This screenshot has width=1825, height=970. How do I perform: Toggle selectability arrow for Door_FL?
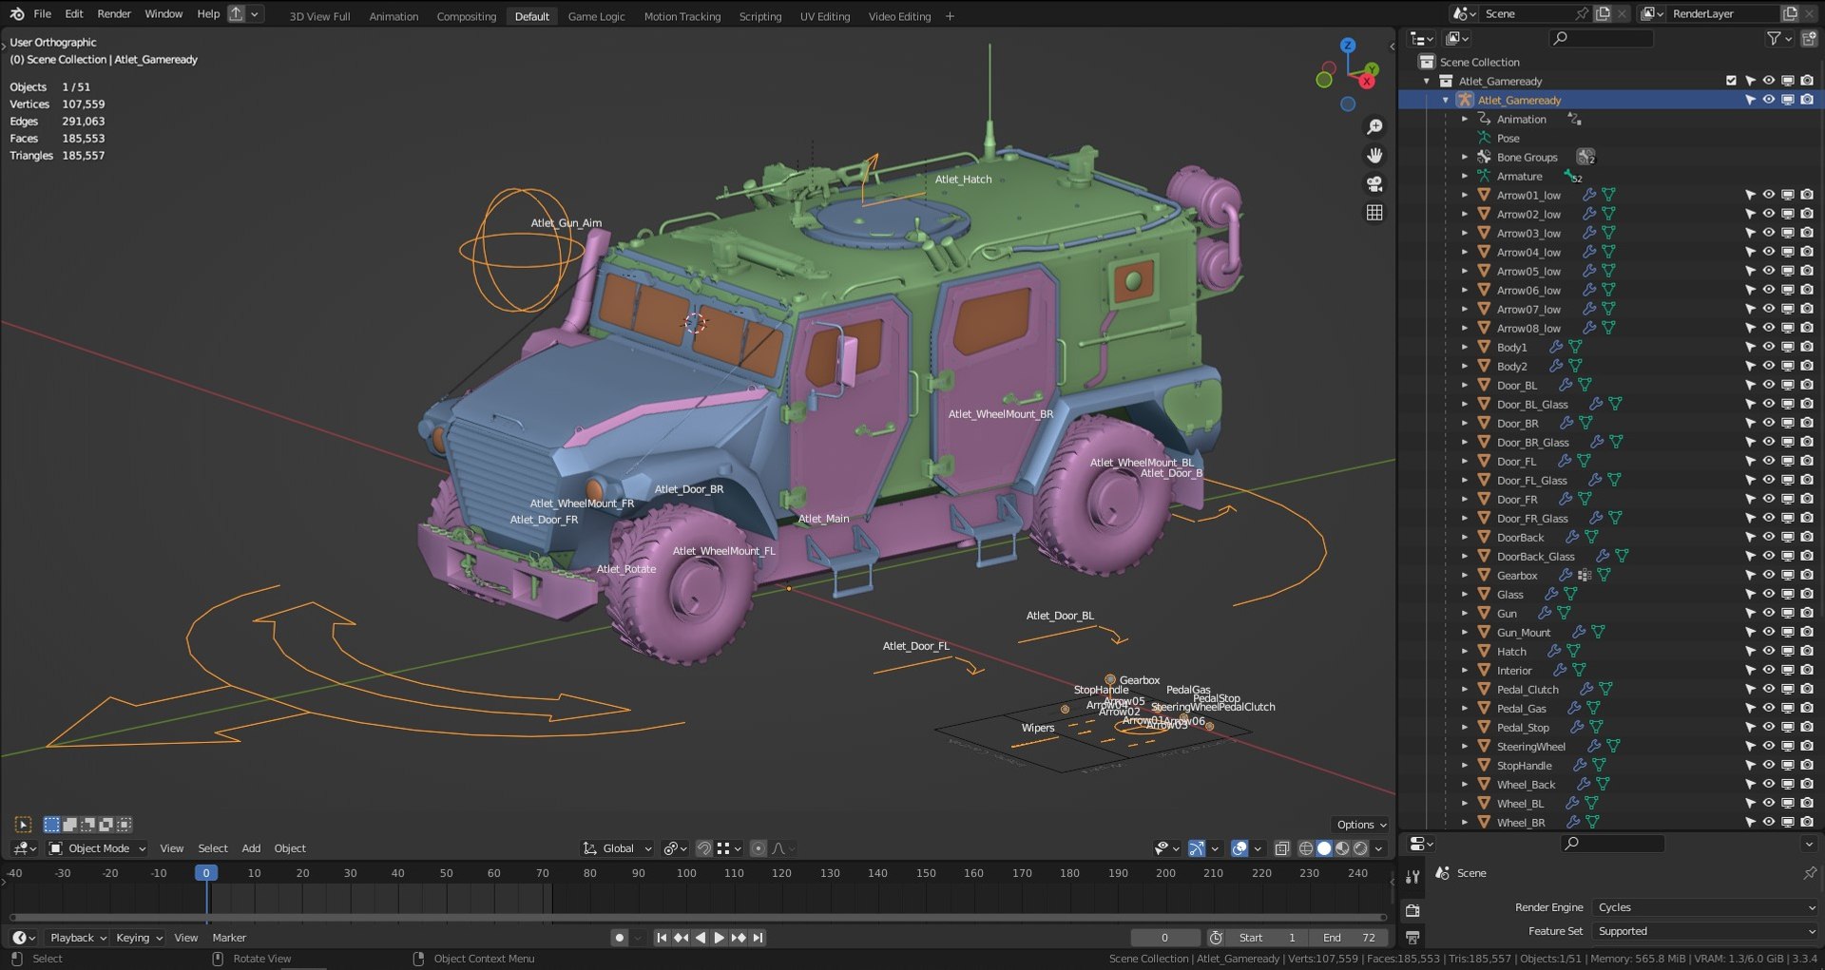point(1750,461)
